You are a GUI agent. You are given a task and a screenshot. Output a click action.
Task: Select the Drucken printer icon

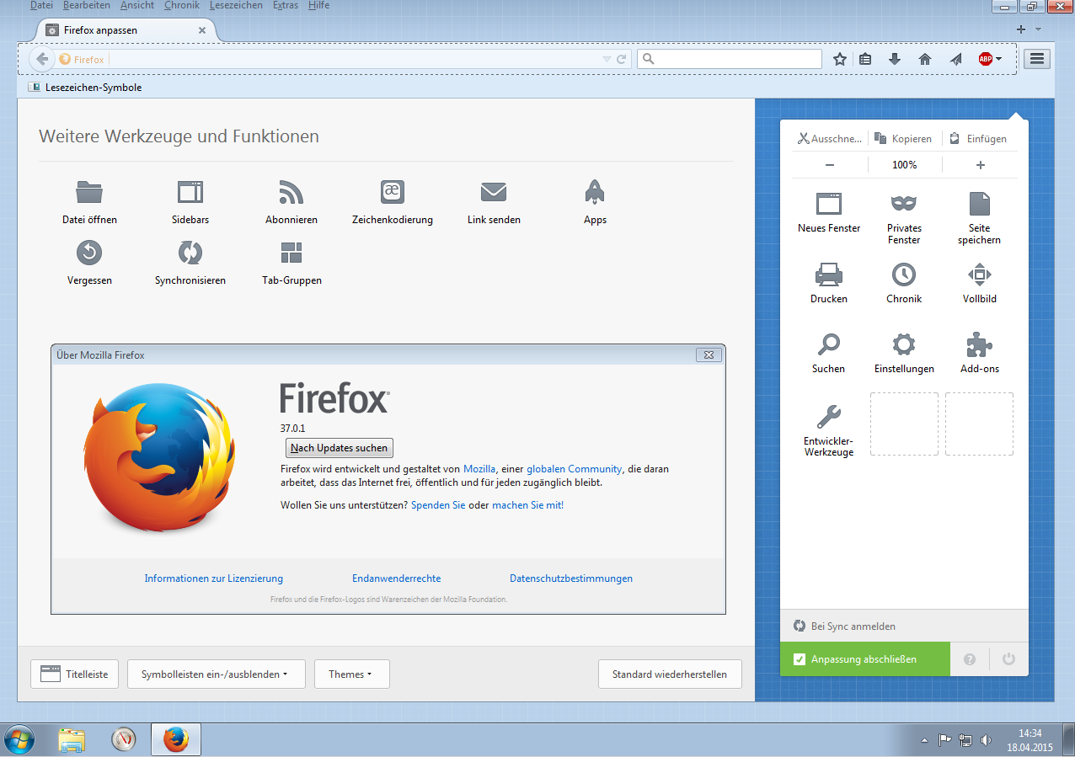tap(829, 274)
